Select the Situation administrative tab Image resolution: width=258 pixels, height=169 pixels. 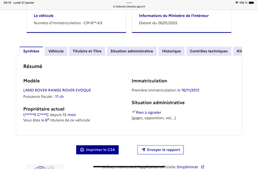(132, 51)
